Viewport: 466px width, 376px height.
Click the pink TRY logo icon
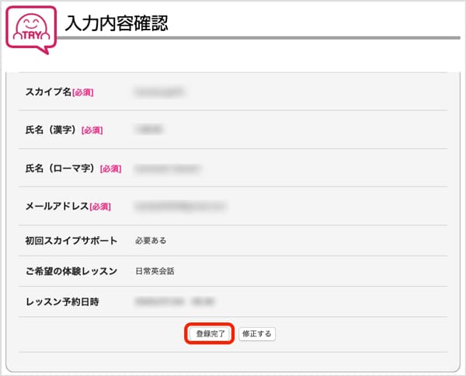31,29
